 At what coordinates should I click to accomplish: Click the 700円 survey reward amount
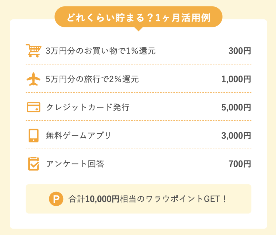click(240, 164)
